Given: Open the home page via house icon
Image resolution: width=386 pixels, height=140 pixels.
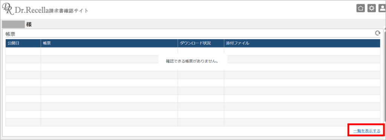Looking at the screenshot, I should coord(361,8).
